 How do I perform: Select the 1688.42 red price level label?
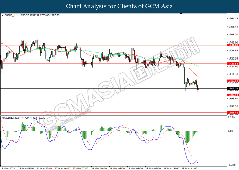pyautogui.click(x=233, y=113)
